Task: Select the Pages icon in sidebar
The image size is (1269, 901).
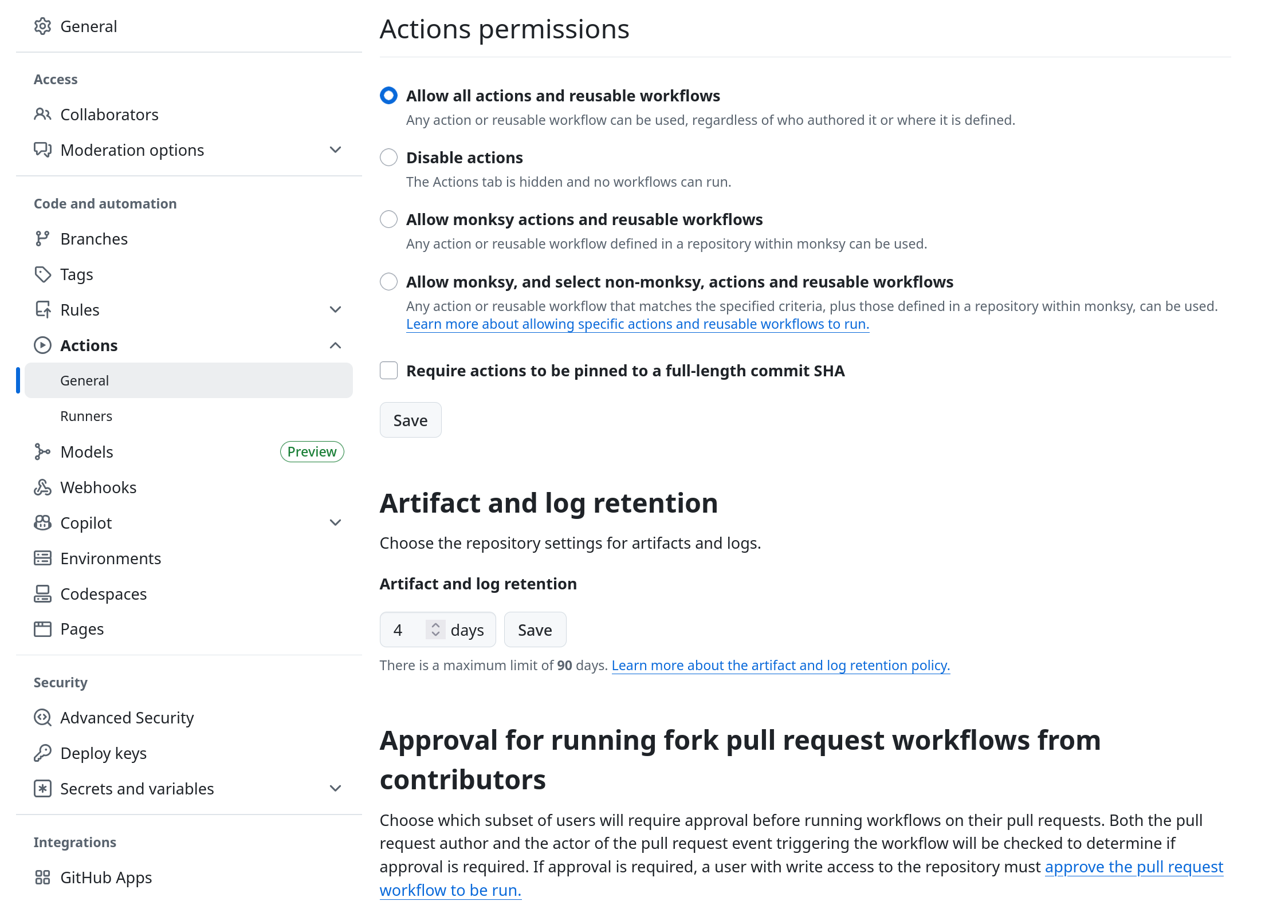Action: click(x=43, y=628)
